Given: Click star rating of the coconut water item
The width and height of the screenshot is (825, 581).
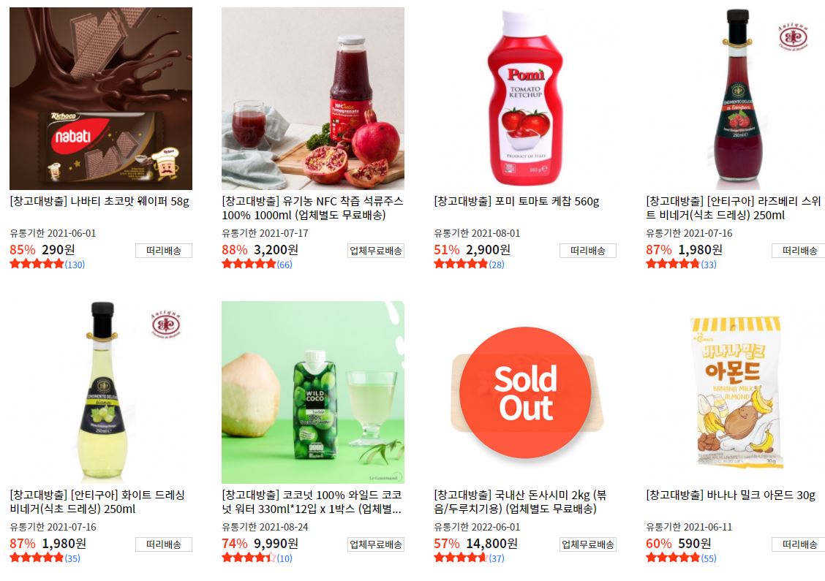Looking at the screenshot, I should [x=249, y=558].
